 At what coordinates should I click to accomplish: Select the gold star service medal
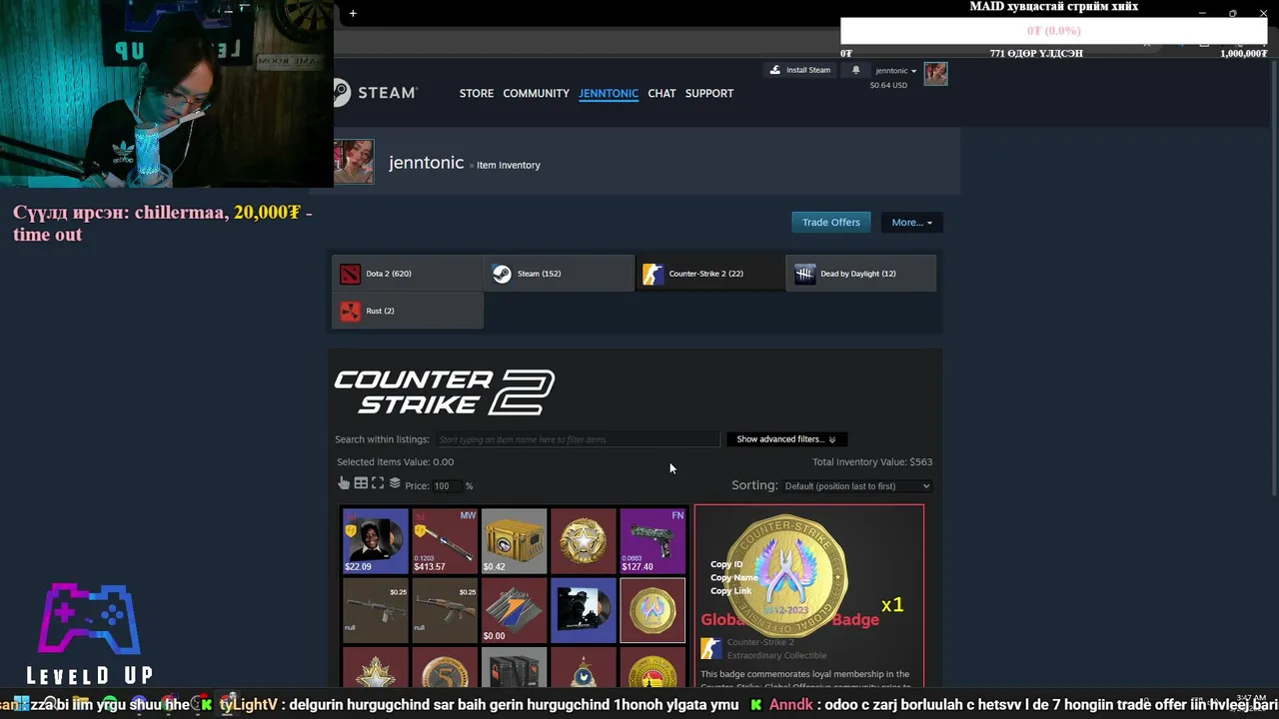pos(584,541)
